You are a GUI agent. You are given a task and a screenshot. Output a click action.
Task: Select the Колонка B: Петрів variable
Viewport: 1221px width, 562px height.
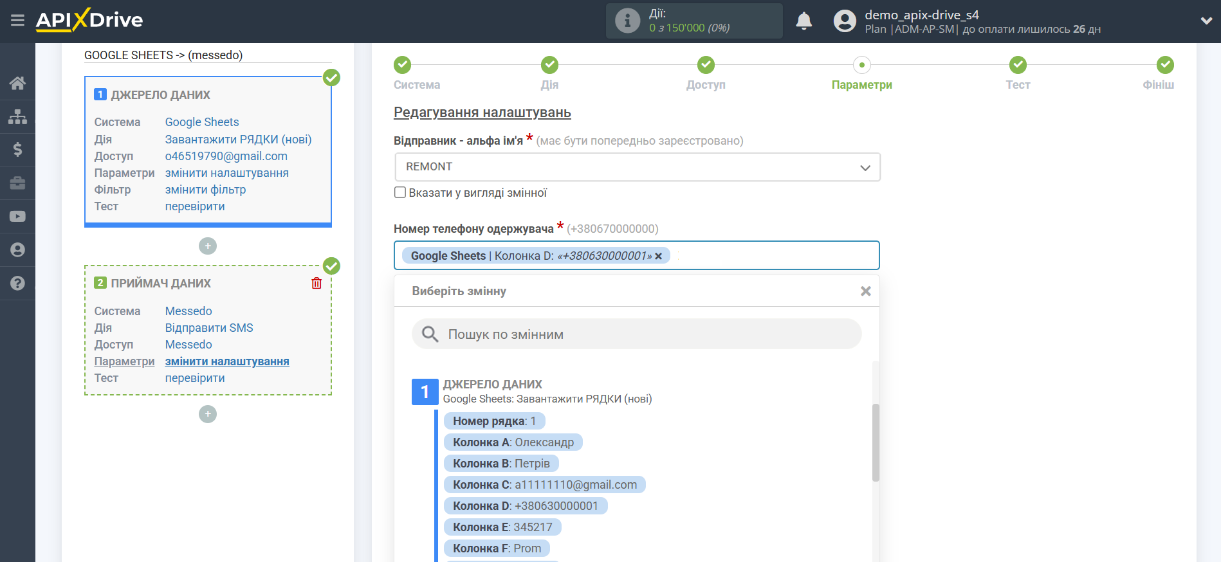pyautogui.click(x=501, y=464)
